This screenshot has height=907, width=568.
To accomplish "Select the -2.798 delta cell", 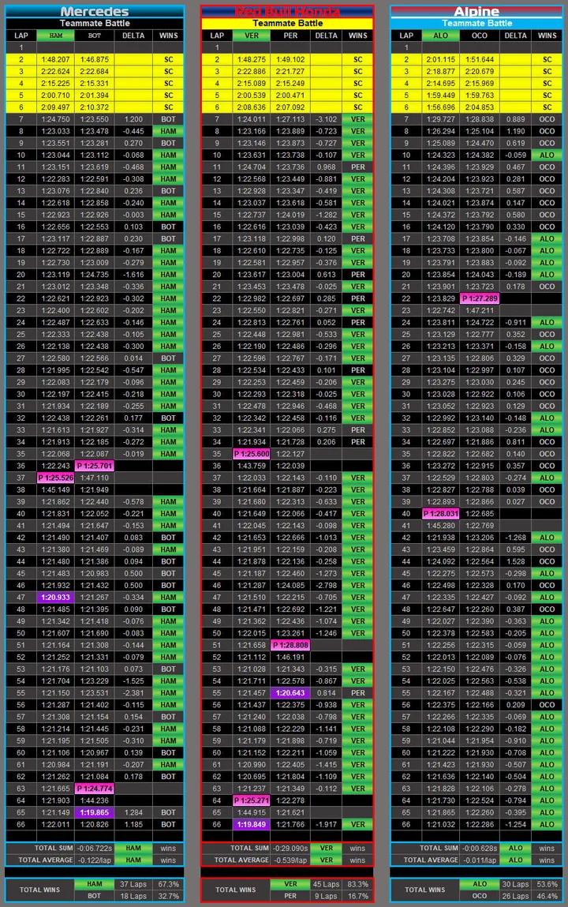I will click(327, 586).
